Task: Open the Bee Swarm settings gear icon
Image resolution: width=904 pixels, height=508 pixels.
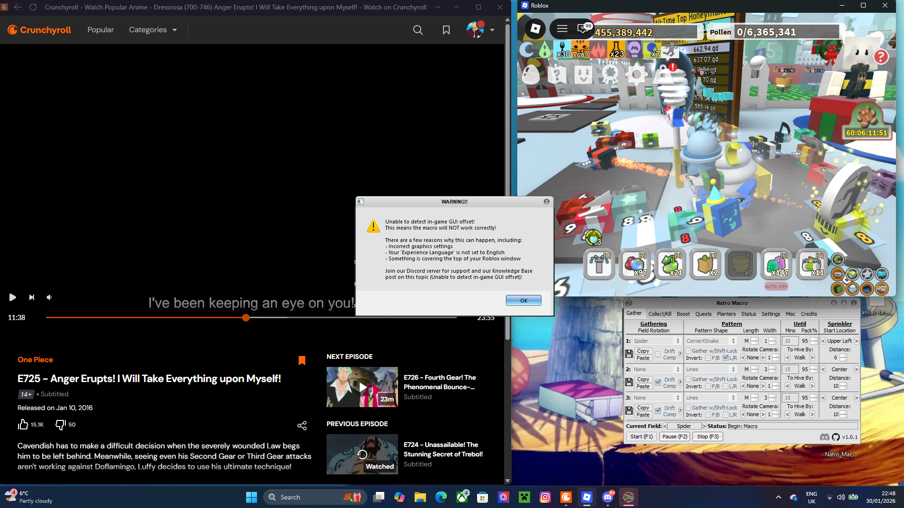Action: click(637, 74)
